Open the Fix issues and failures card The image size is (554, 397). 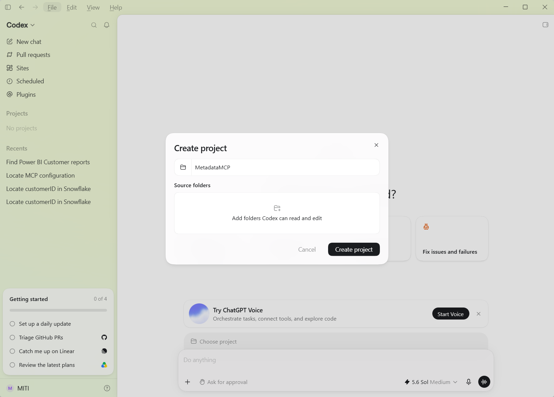452,239
